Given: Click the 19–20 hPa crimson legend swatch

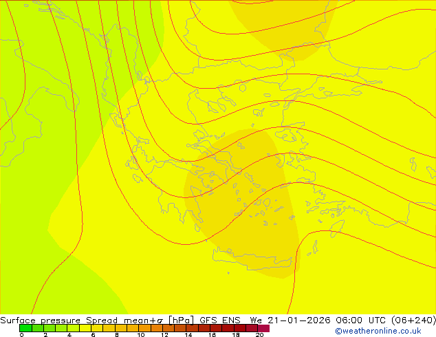Looking at the screenshot, I should tap(252, 328).
